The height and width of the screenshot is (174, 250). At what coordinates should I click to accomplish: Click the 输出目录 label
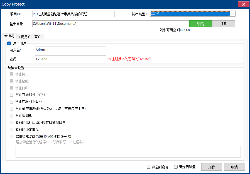pyautogui.click(x=17, y=24)
